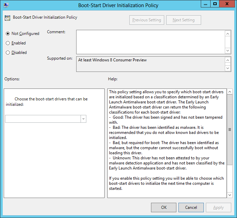The height and width of the screenshot is (218, 237).
Task: Go to Next Setting
Action: point(184,20)
